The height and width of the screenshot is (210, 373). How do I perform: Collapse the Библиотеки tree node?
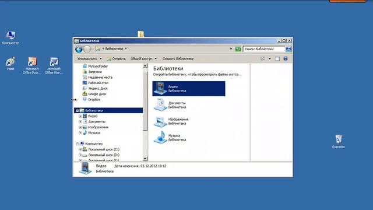coord(78,111)
